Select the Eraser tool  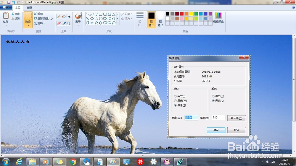[59, 23]
